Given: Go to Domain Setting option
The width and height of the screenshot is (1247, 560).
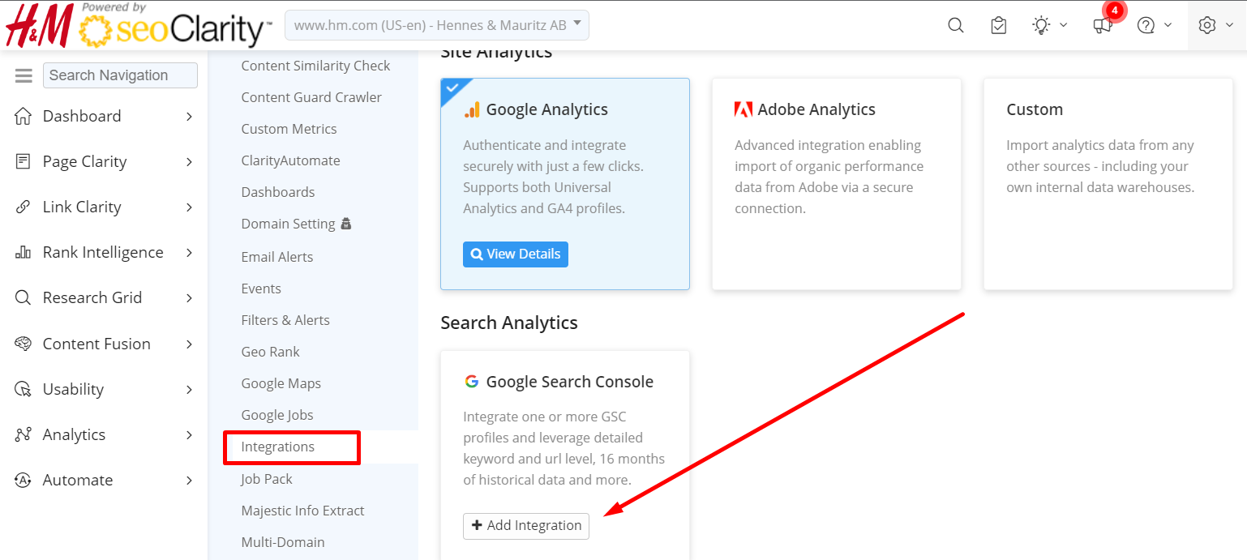Looking at the screenshot, I should click(288, 224).
